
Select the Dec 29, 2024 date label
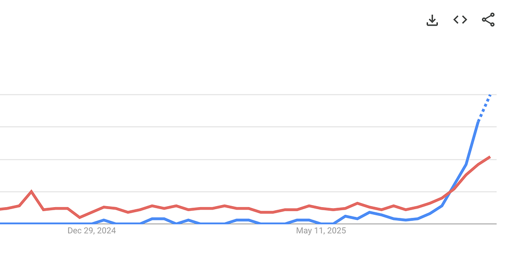[92, 231]
